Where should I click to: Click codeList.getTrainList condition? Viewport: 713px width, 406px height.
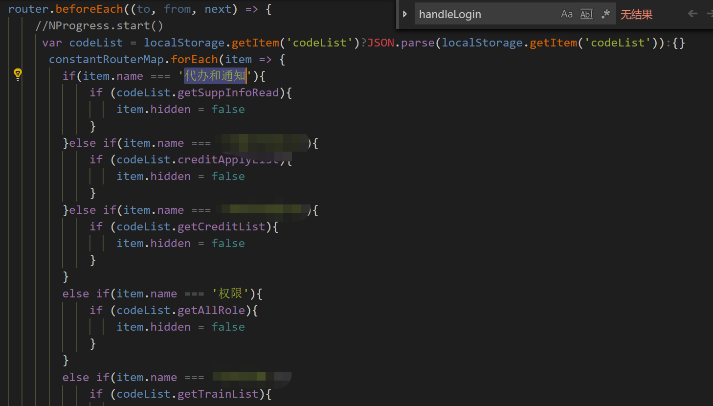pyautogui.click(x=187, y=394)
